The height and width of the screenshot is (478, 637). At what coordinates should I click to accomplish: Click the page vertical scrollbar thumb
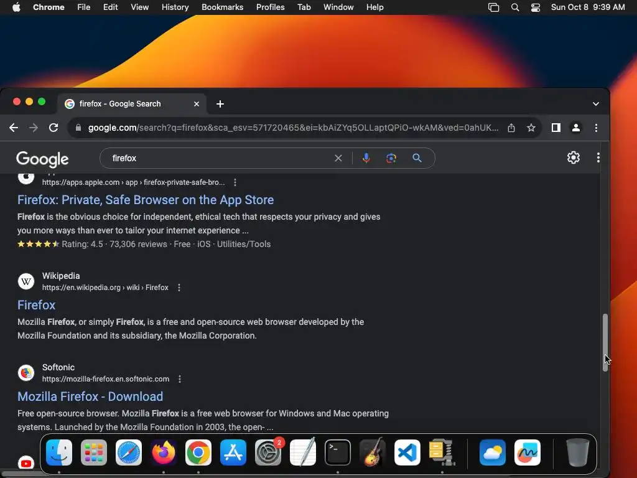click(x=605, y=342)
